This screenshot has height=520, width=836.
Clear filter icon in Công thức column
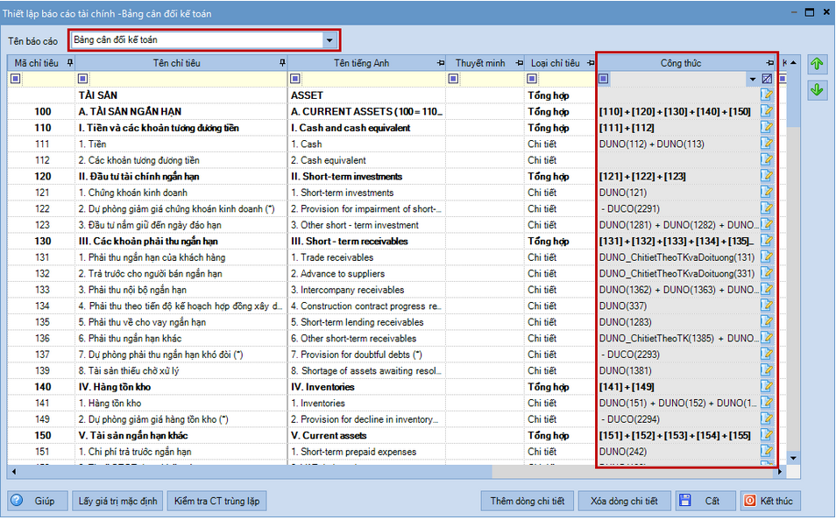click(767, 79)
